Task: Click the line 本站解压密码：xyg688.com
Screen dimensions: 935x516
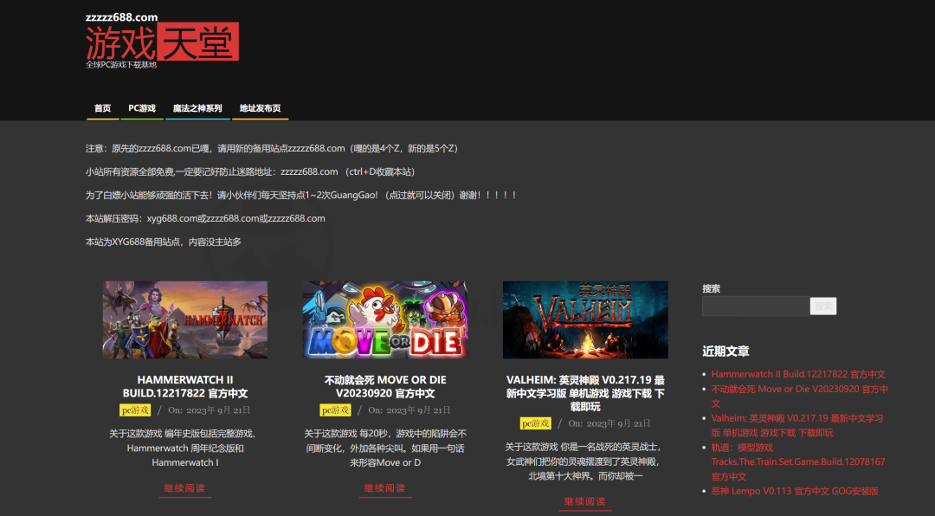Action: point(205,218)
